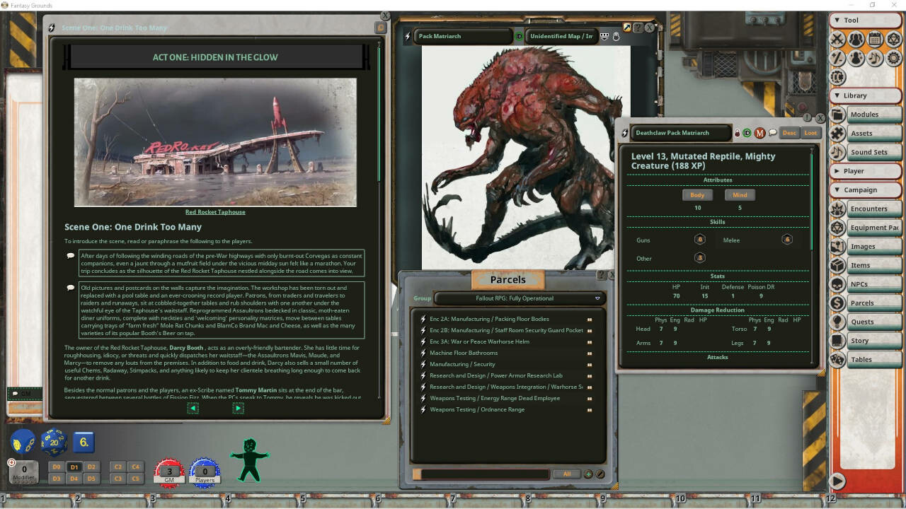The image size is (906, 509).
Task: Click the Modules folder icon in Library
Action: [838, 115]
